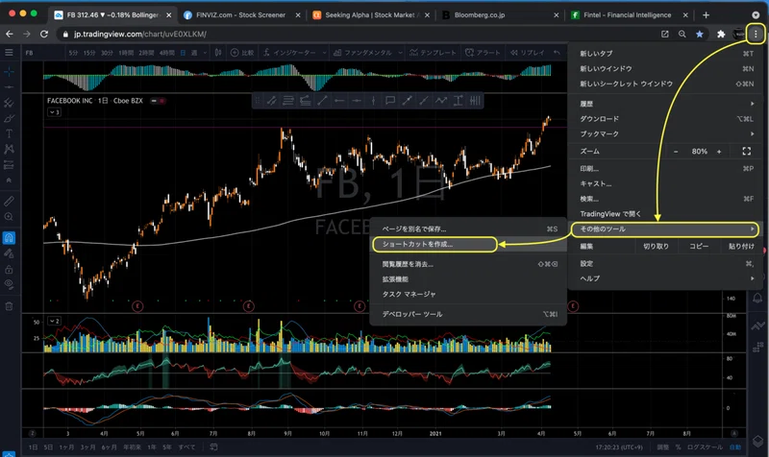Select the crosshair cursor tool in left sidebar

coord(9,72)
